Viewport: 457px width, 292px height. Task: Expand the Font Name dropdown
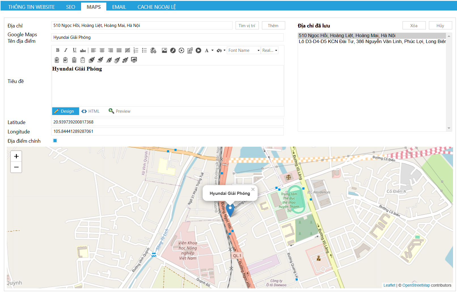[258, 50]
